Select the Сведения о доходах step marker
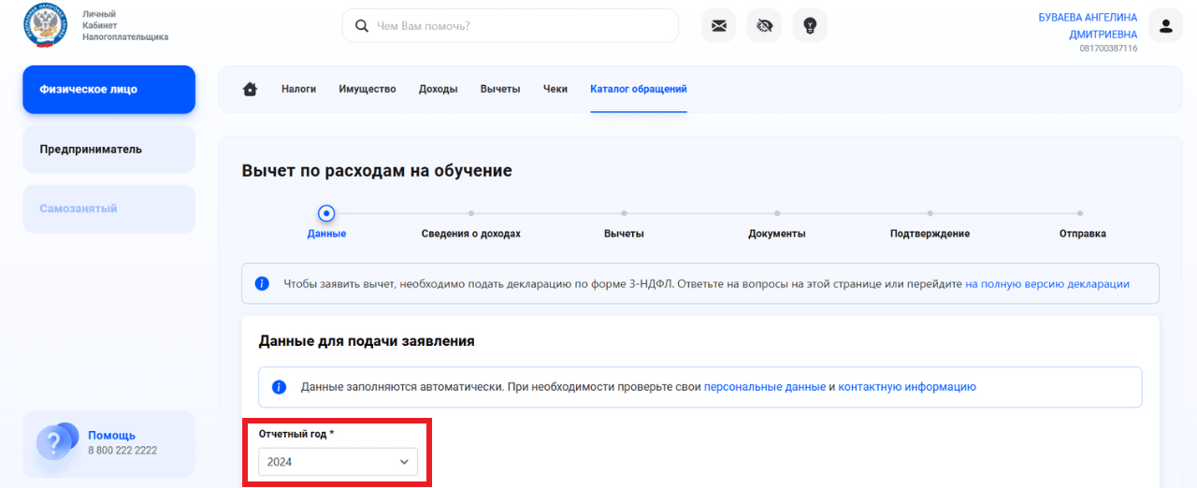The height and width of the screenshot is (488, 1197). pyautogui.click(x=471, y=213)
